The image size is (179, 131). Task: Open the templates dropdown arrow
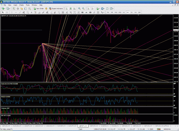[x=113, y=9]
